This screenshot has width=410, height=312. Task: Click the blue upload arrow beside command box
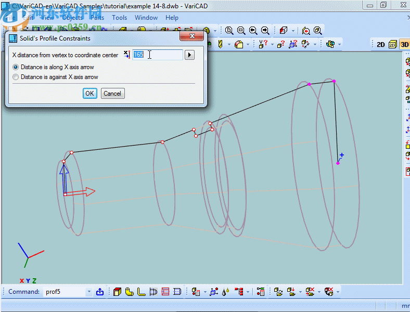coord(100,292)
